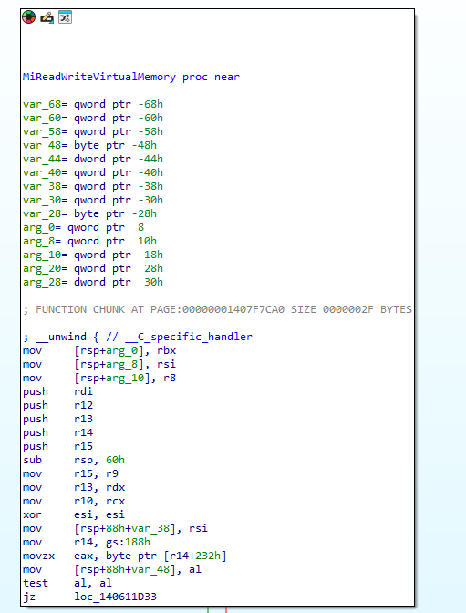Click the sub rsp, 60h instruction

74,460
